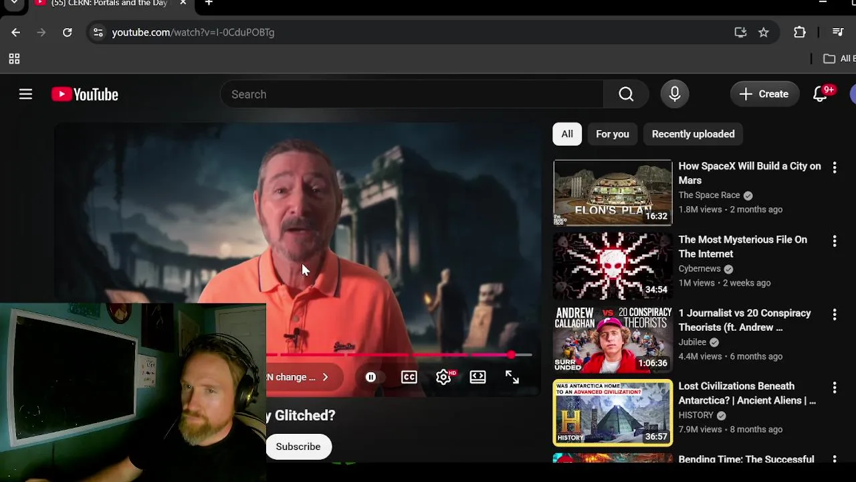856x482 pixels.
Task: Open browser extensions puzzle icon
Action: tap(800, 32)
